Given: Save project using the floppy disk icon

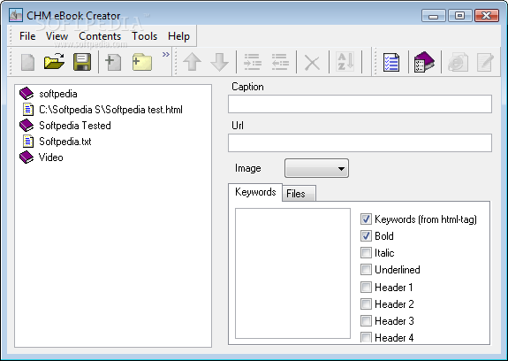Looking at the screenshot, I should pyautogui.click(x=82, y=62).
